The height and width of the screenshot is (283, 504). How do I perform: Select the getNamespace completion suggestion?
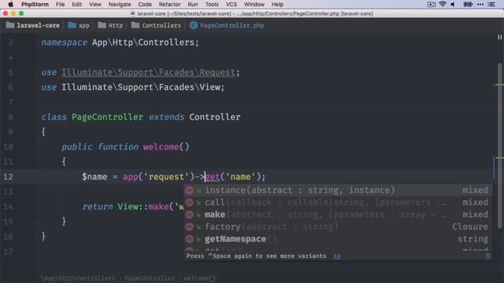338,239
